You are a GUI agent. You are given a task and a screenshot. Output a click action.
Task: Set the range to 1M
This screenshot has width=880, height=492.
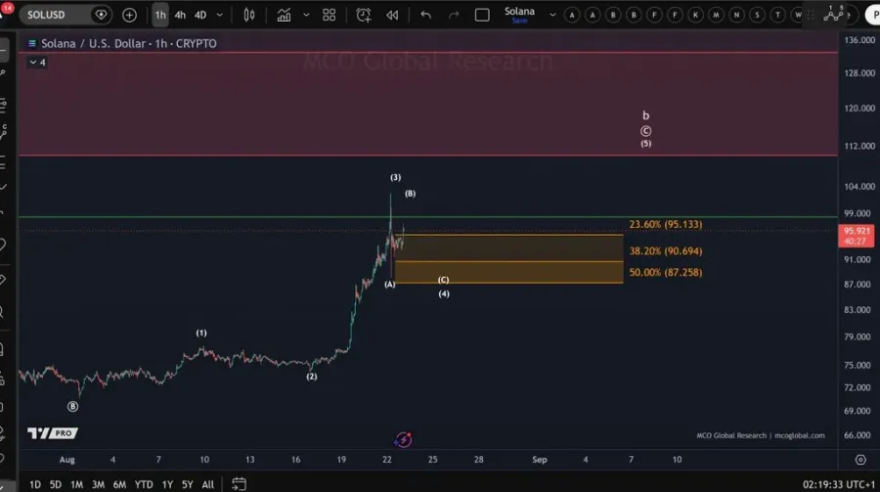point(76,484)
